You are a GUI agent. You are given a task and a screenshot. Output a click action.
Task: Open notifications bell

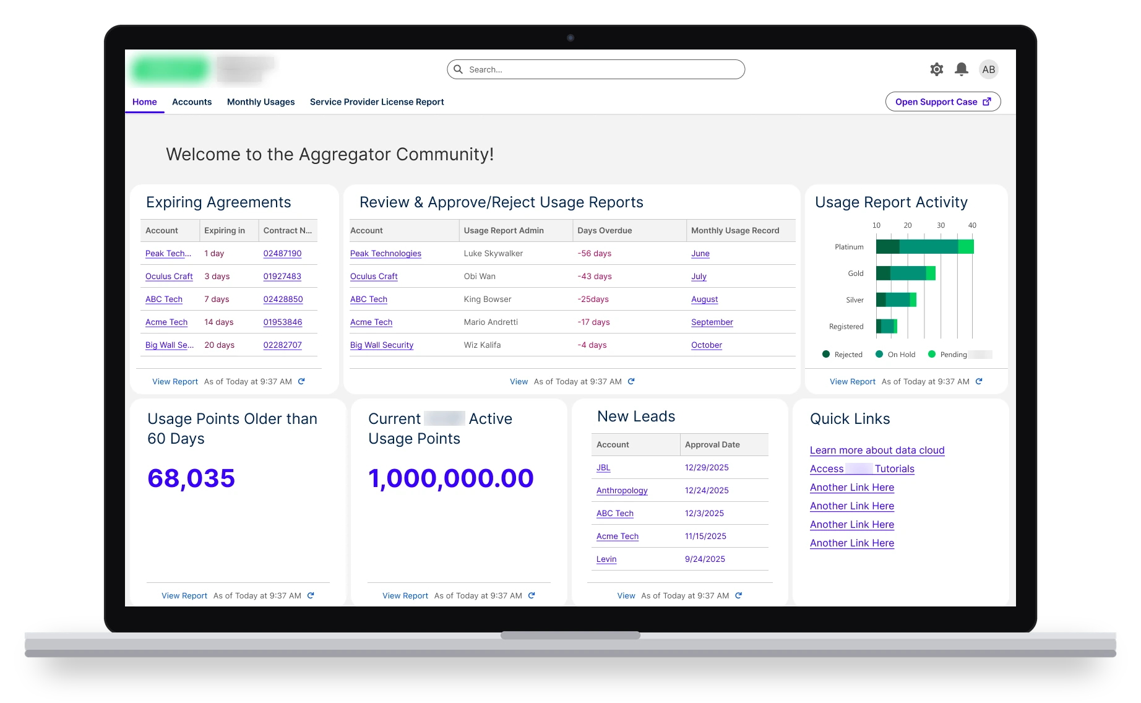click(x=961, y=69)
